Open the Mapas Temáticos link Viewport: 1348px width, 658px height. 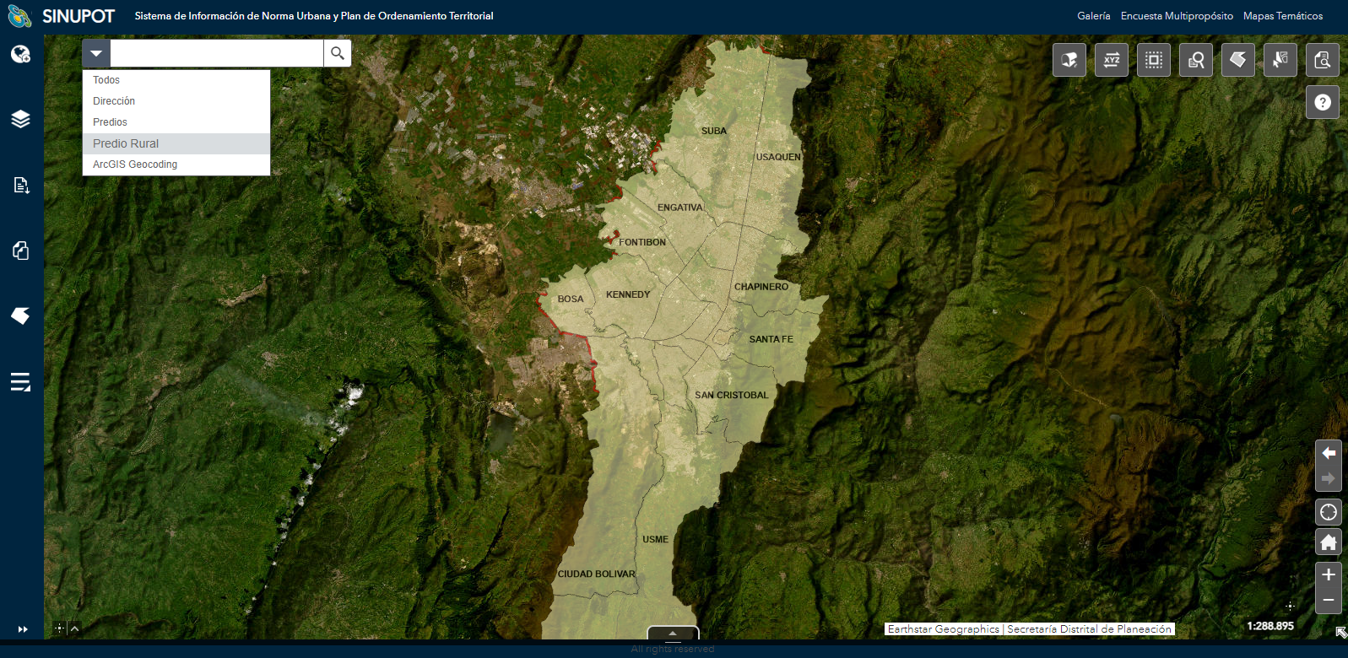point(1283,16)
